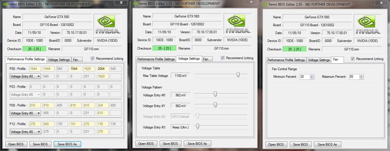Click Save BIOS in the middle window

pyautogui.click(x=170, y=143)
